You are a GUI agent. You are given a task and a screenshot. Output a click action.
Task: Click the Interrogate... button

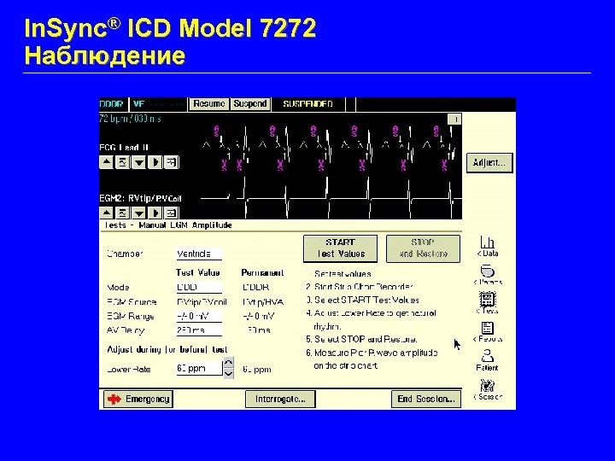point(280,399)
